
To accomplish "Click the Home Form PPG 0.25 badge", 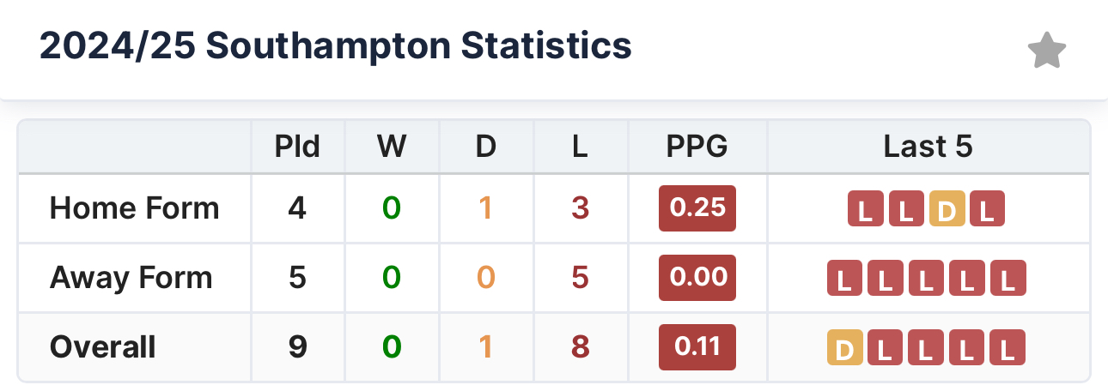I will 697,208.
